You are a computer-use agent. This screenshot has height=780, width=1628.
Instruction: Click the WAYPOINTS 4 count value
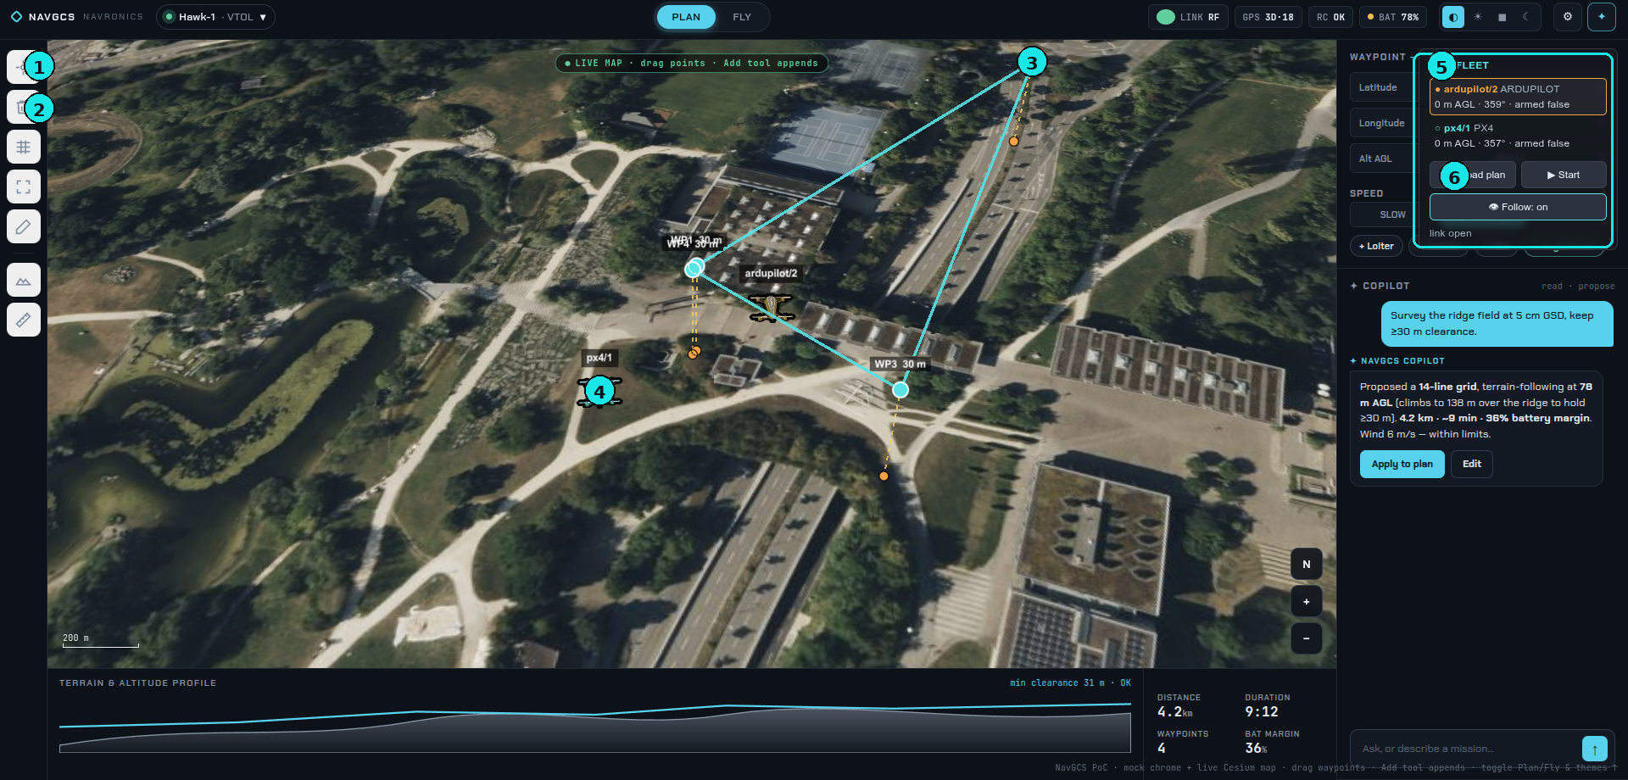click(x=1162, y=748)
